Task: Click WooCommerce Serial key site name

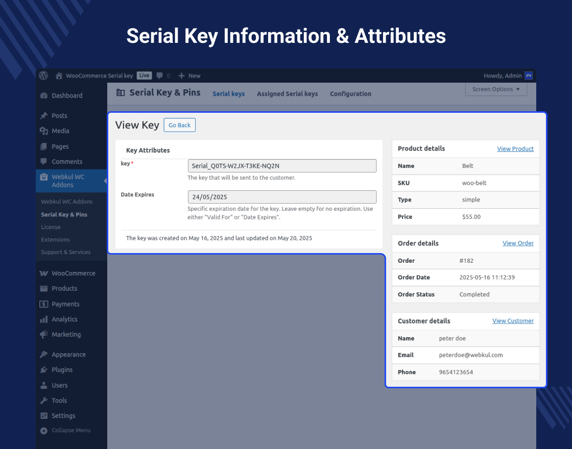Action: (x=99, y=76)
